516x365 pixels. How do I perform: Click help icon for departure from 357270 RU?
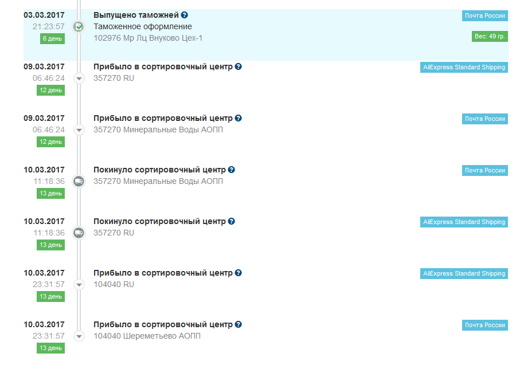232,222
